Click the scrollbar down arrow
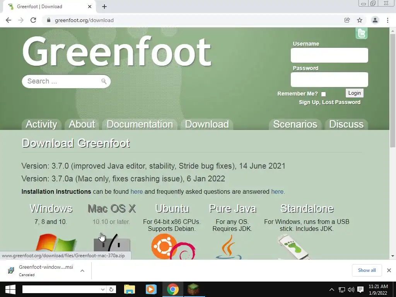 [393, 256]
